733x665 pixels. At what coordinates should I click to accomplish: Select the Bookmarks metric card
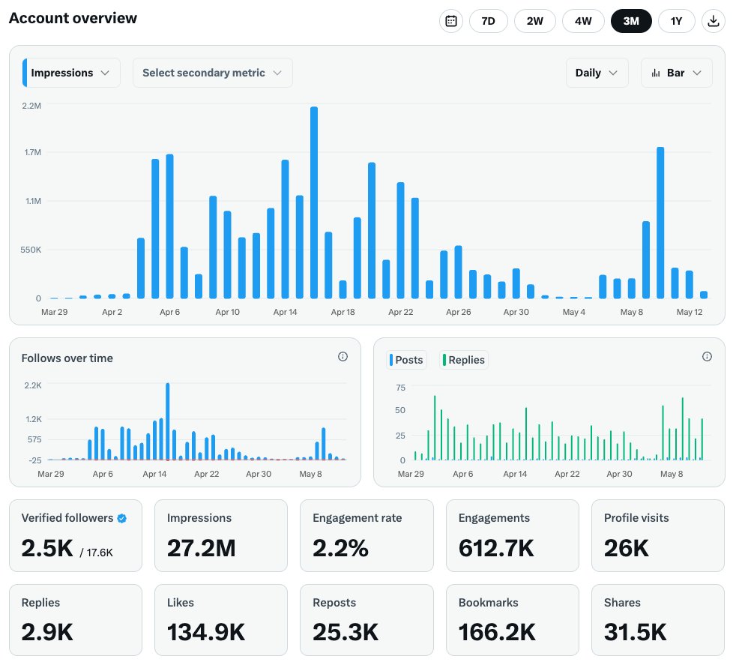click(x=512, y=620)
